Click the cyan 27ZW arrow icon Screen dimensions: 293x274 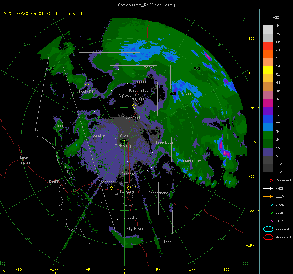(x=268, y=205)
